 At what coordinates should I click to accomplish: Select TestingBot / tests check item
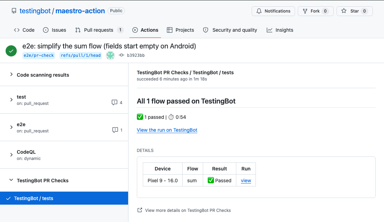pyautogui.click(x=64, y=198)
